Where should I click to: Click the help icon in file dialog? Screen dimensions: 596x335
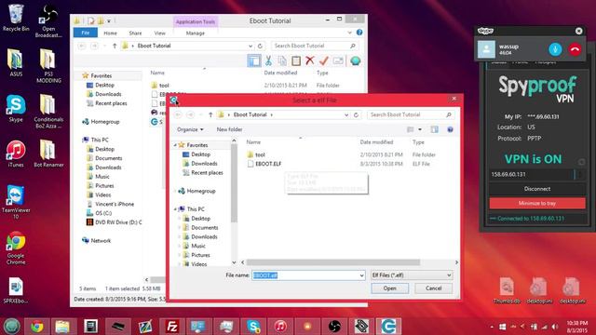450,129
